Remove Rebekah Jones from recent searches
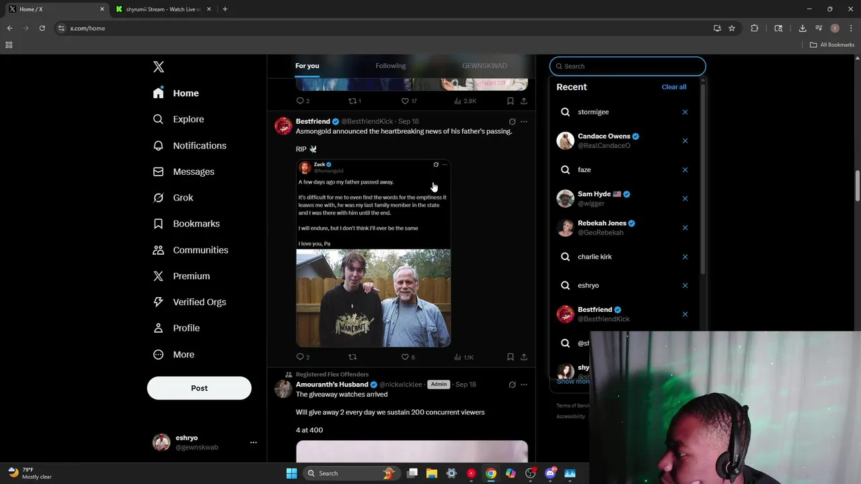 pos(685,227)
